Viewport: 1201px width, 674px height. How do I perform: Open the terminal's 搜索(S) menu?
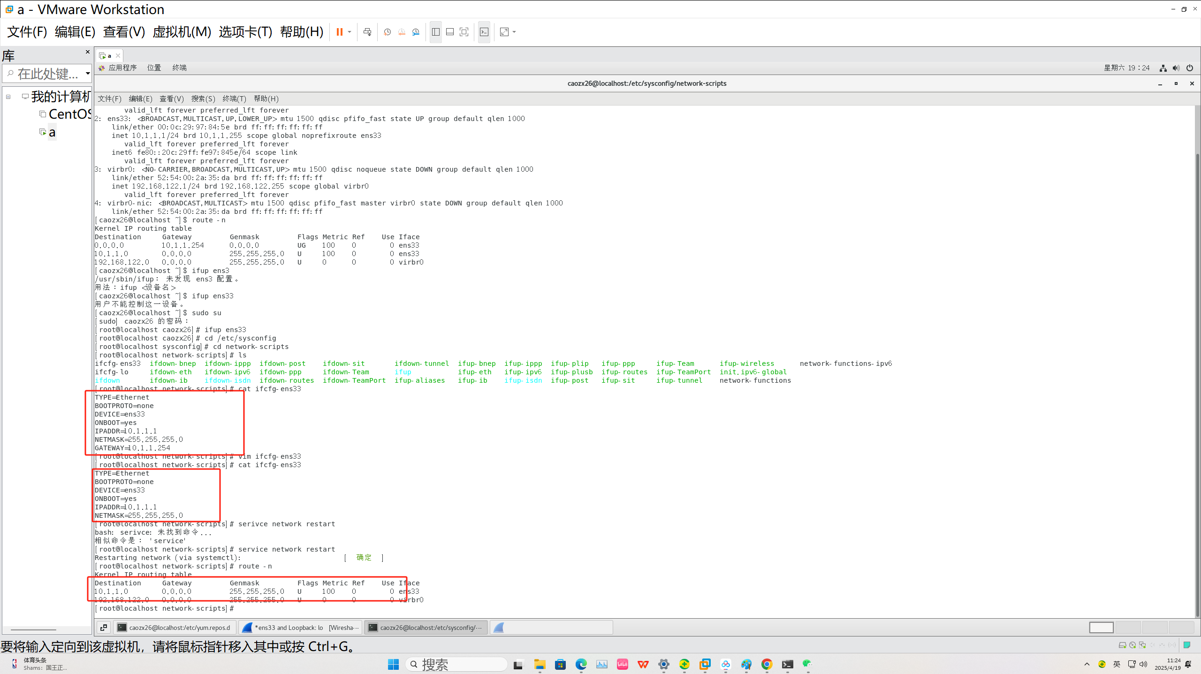point(203,98)
